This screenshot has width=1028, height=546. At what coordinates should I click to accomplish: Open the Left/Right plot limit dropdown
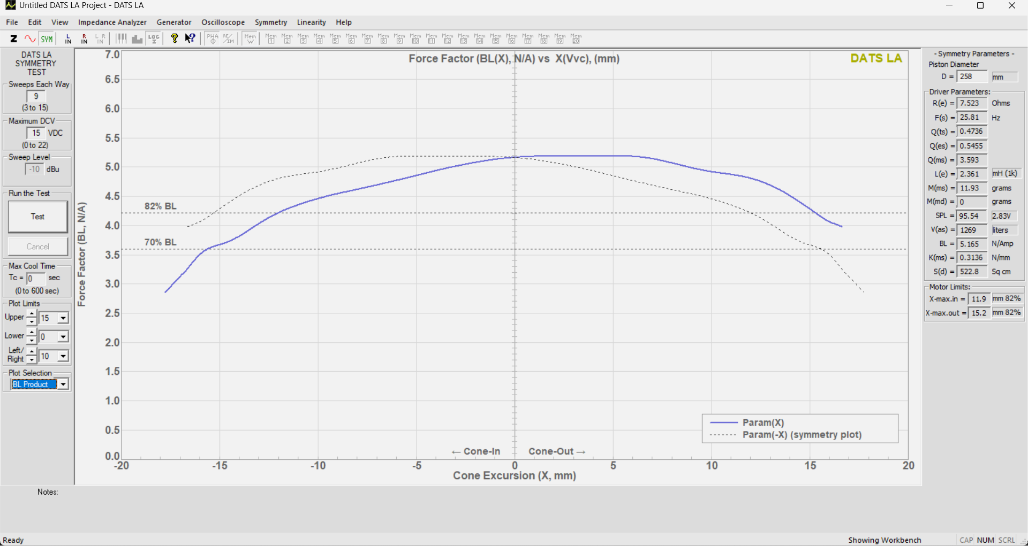tap(63, 356)
